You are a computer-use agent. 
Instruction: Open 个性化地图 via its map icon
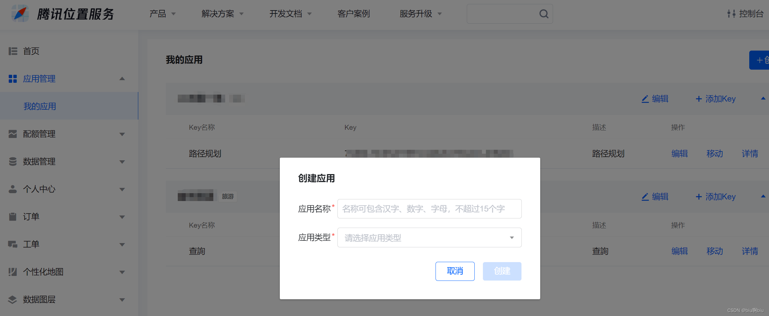[13, 272]
